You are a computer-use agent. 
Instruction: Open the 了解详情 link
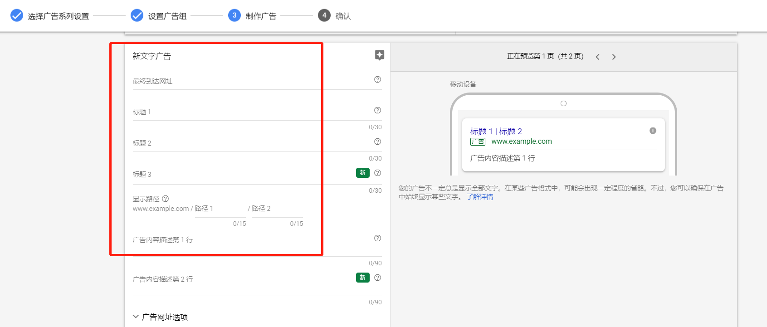point(480,197)
